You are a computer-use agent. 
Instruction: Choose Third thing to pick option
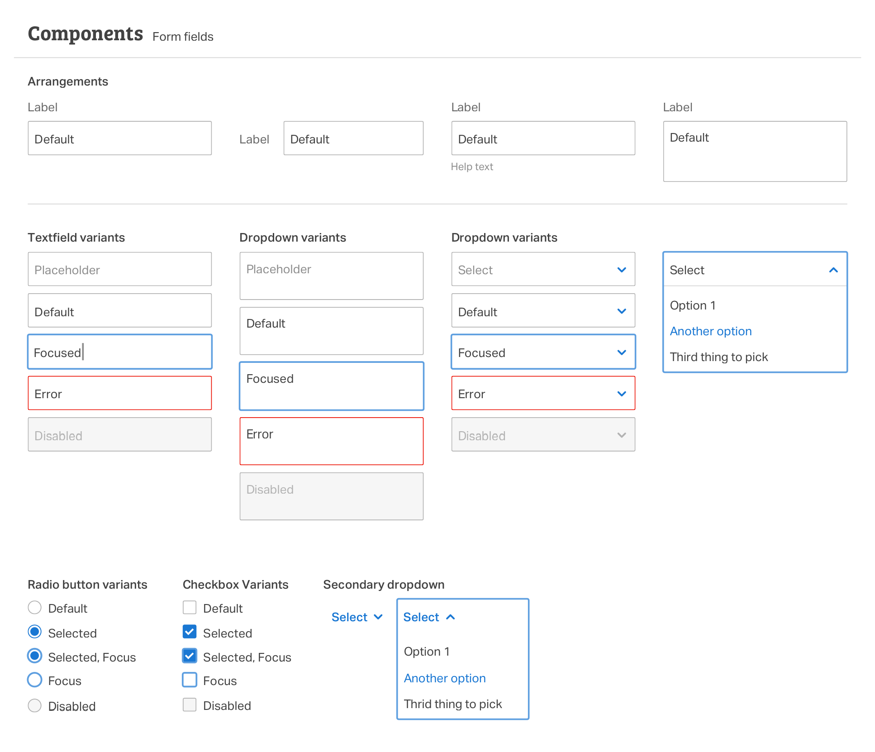tap(718, 357)
